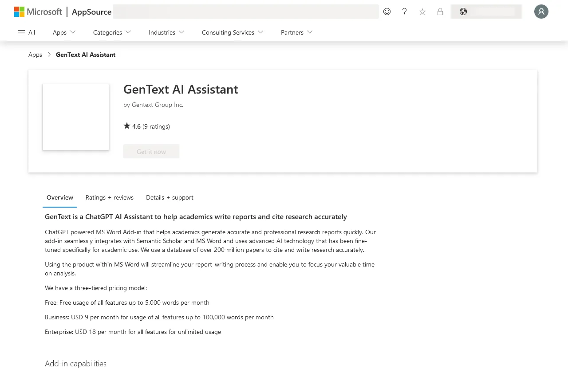Click the GenText AI Assistant title
Screen dimensions: 568x369
click(x=181, y=89)
